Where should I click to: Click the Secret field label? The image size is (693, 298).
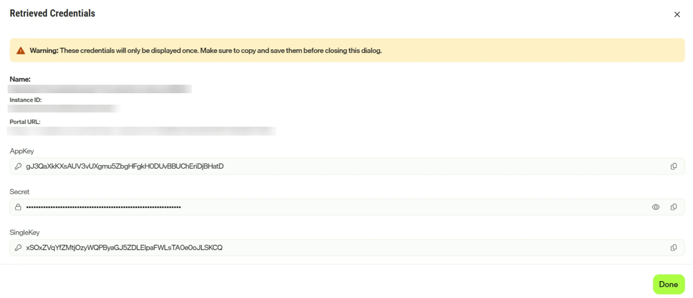point(20,192)
